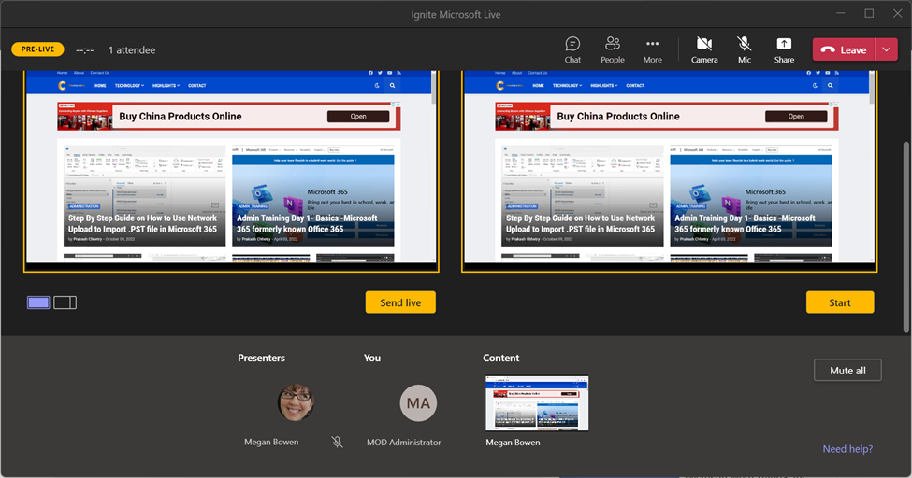Click Mute all button

tap(847, 371)
